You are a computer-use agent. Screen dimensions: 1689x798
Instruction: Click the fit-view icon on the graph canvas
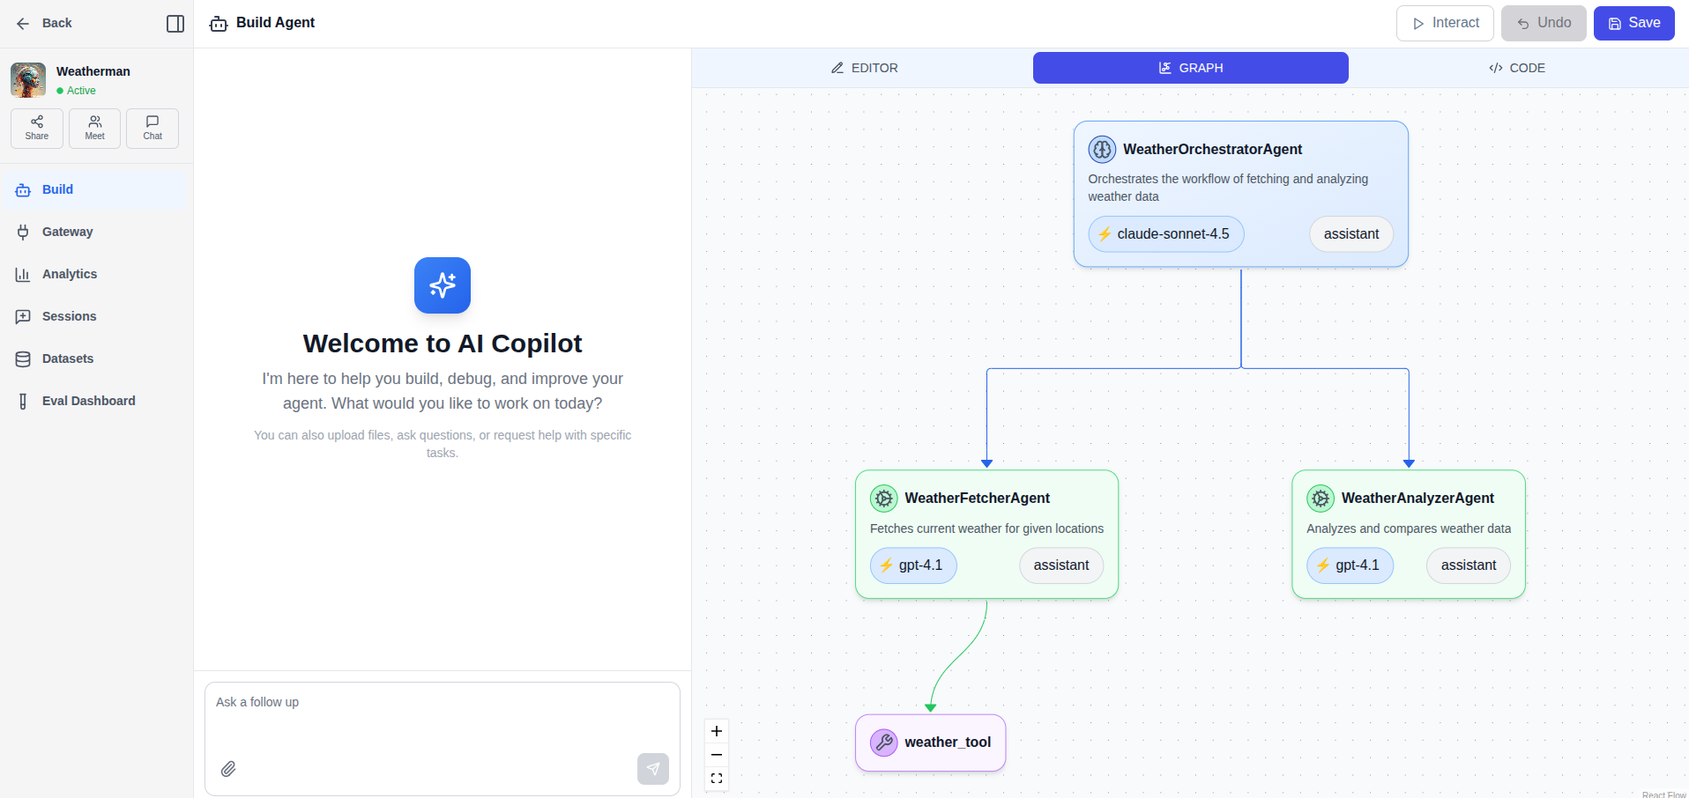pos(717,778)
